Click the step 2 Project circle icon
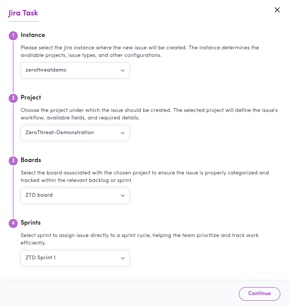This screenshot has width=289, height=306. tap(13, 98)
